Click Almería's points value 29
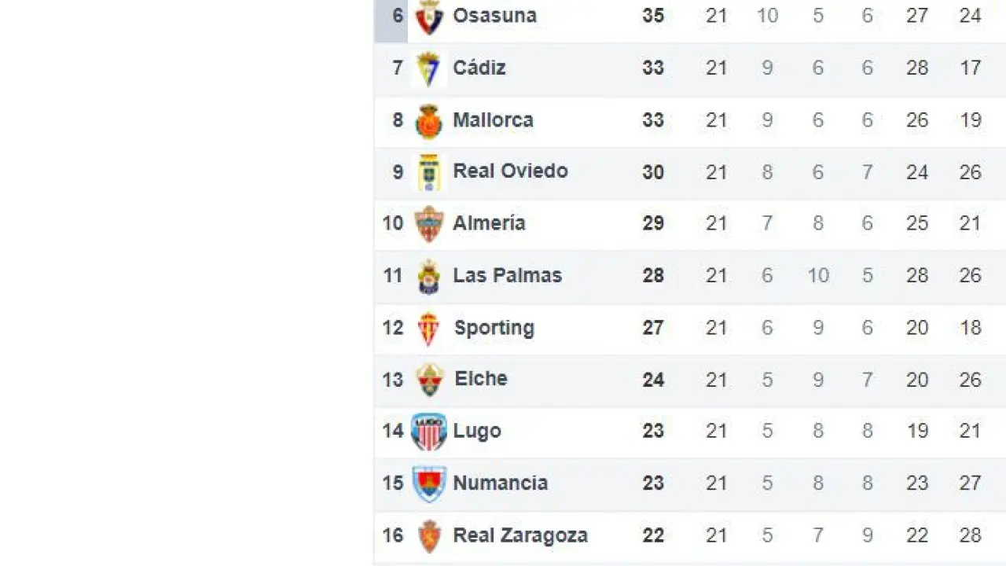This screenshot has width=1006, height=566. (x=653, y=223)
